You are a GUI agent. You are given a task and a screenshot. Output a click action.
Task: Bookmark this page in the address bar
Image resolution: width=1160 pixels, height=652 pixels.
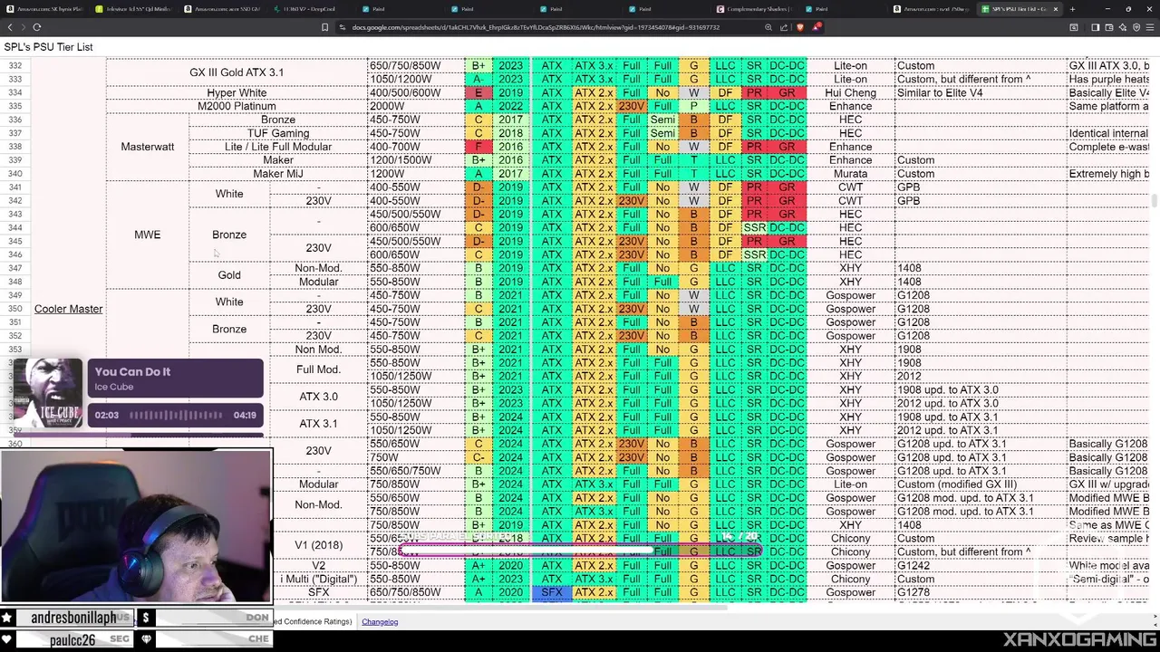click(x=324, y=27)
